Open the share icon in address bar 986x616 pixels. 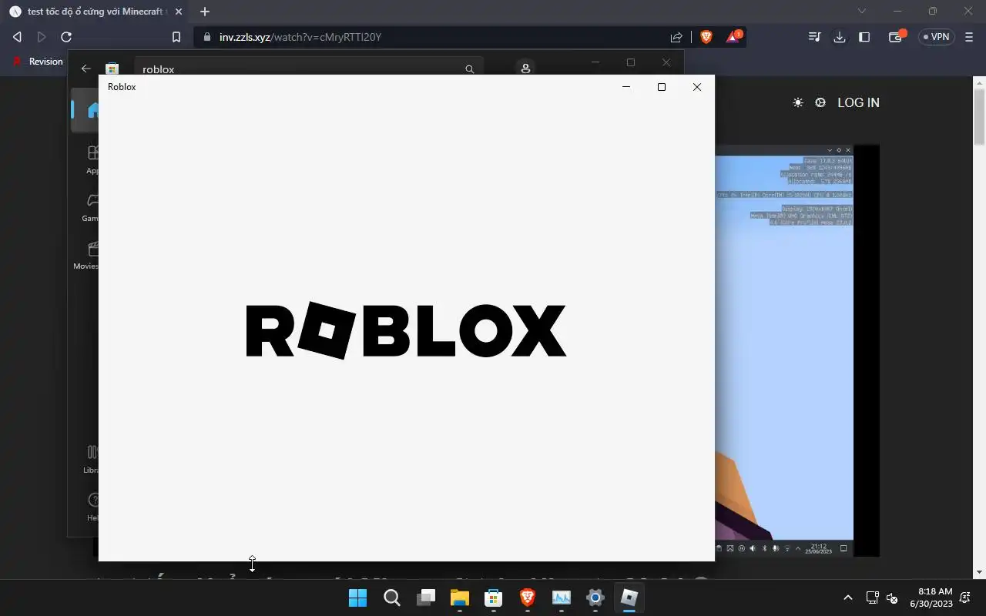point(676,37)
